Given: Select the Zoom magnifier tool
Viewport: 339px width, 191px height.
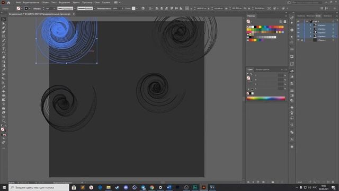Looking at the screenshot, I should pyautogui.click(x=4, y=121).
